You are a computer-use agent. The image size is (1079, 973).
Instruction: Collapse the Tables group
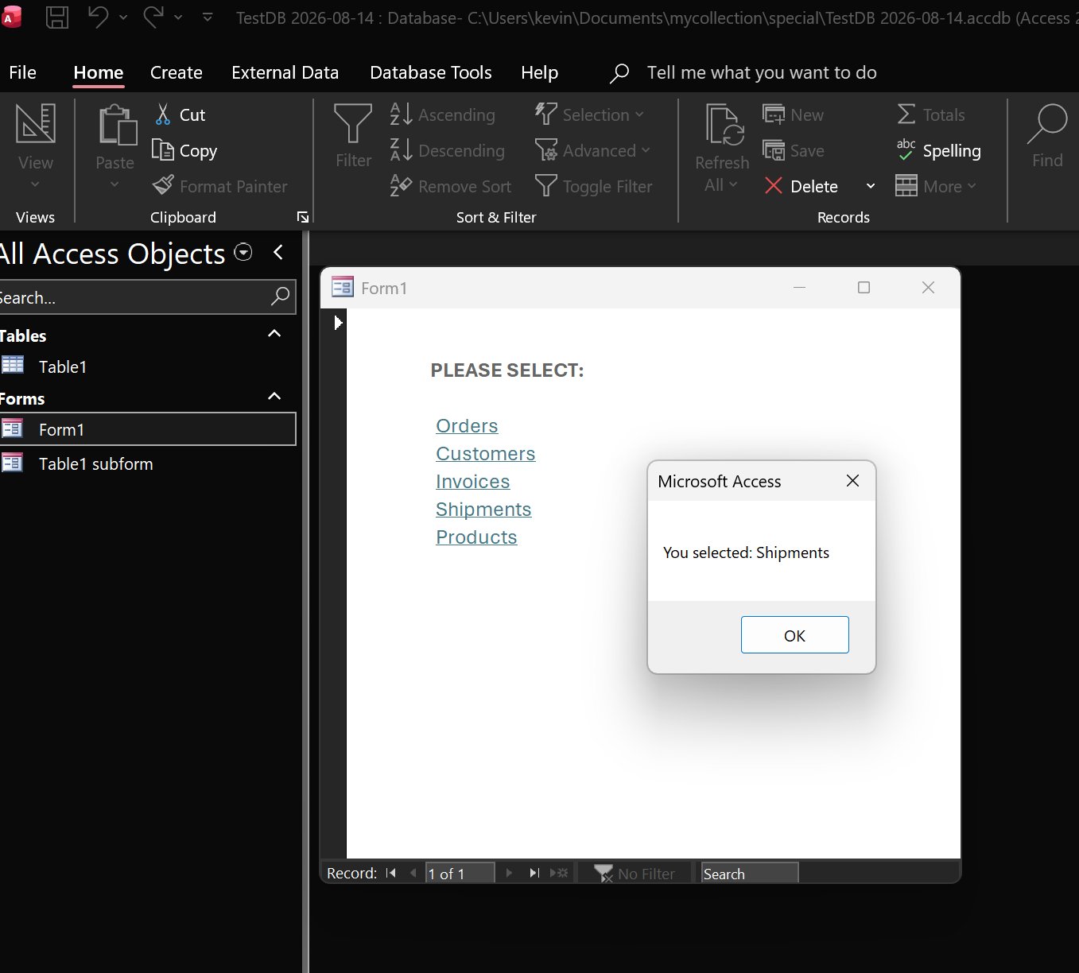tap(274, 334)
